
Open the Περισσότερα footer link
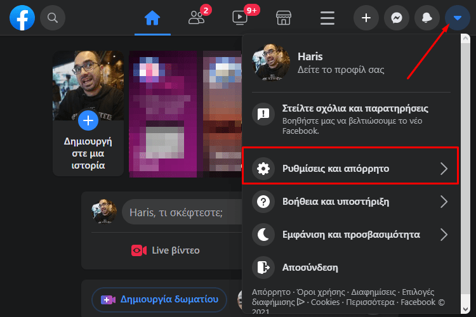pos(370,302)
